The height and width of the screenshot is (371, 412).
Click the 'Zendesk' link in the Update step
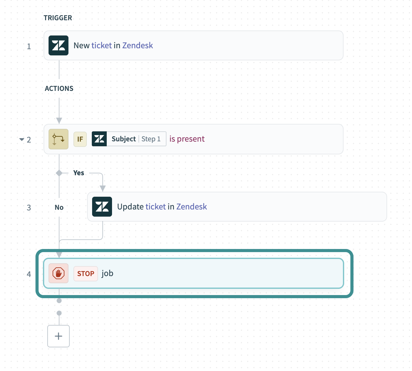(191, 207)
